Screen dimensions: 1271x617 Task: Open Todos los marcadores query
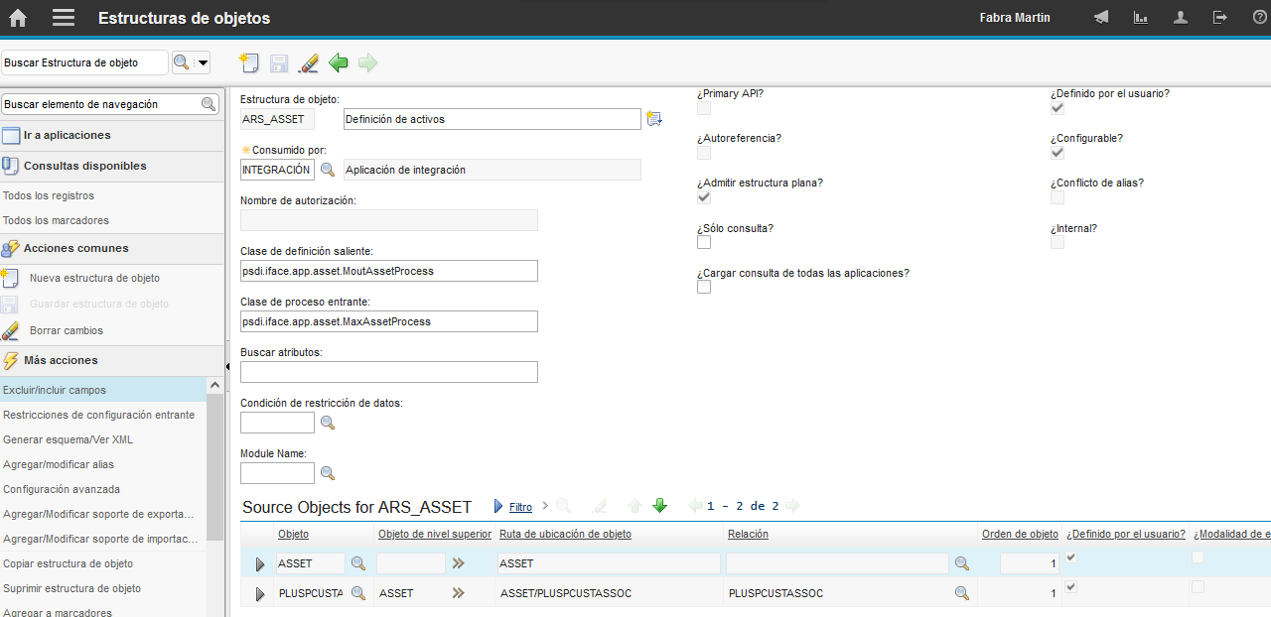click(x=56, y=220)
